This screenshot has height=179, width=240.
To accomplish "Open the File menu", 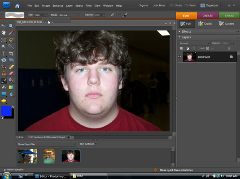I will coord(30,6).
